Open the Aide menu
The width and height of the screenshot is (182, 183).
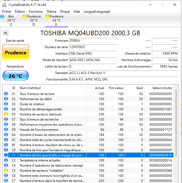77,12
